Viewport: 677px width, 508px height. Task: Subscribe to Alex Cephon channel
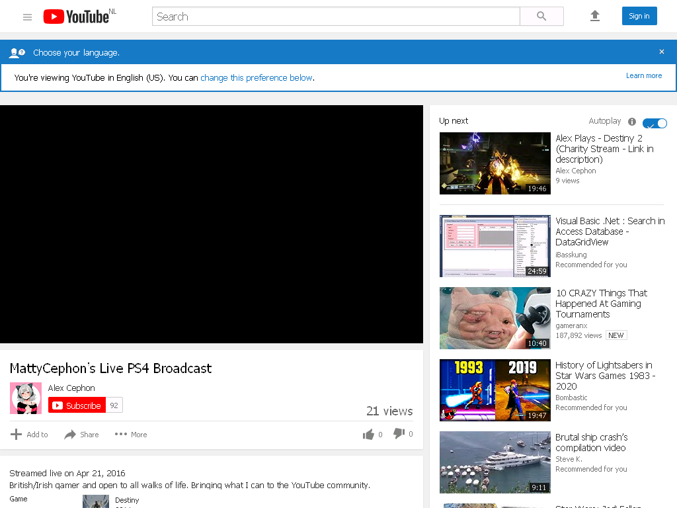point(77,405)
